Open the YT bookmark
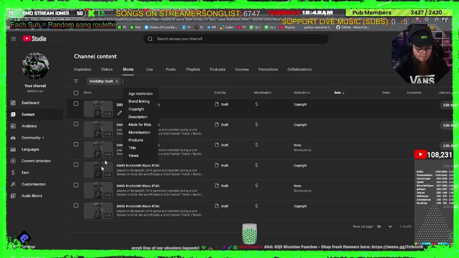Image resolution: width=459 pixels, height=258 pixels. [242, 27]
